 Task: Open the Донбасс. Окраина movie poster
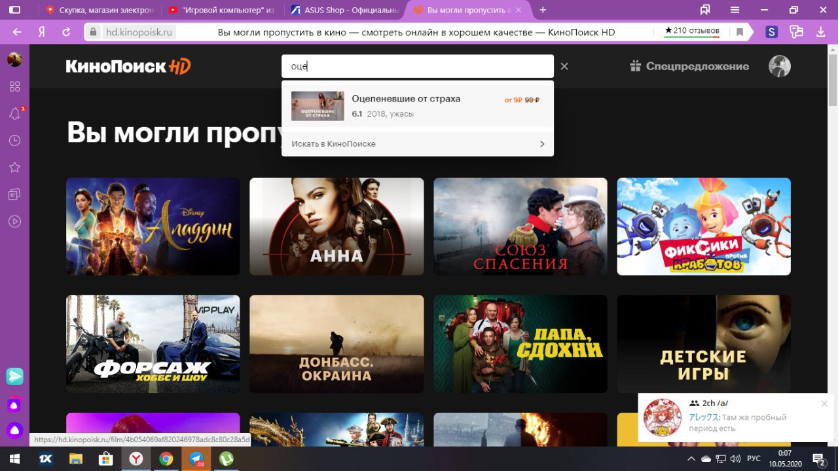pyautogui.click(x=337, y=344)
